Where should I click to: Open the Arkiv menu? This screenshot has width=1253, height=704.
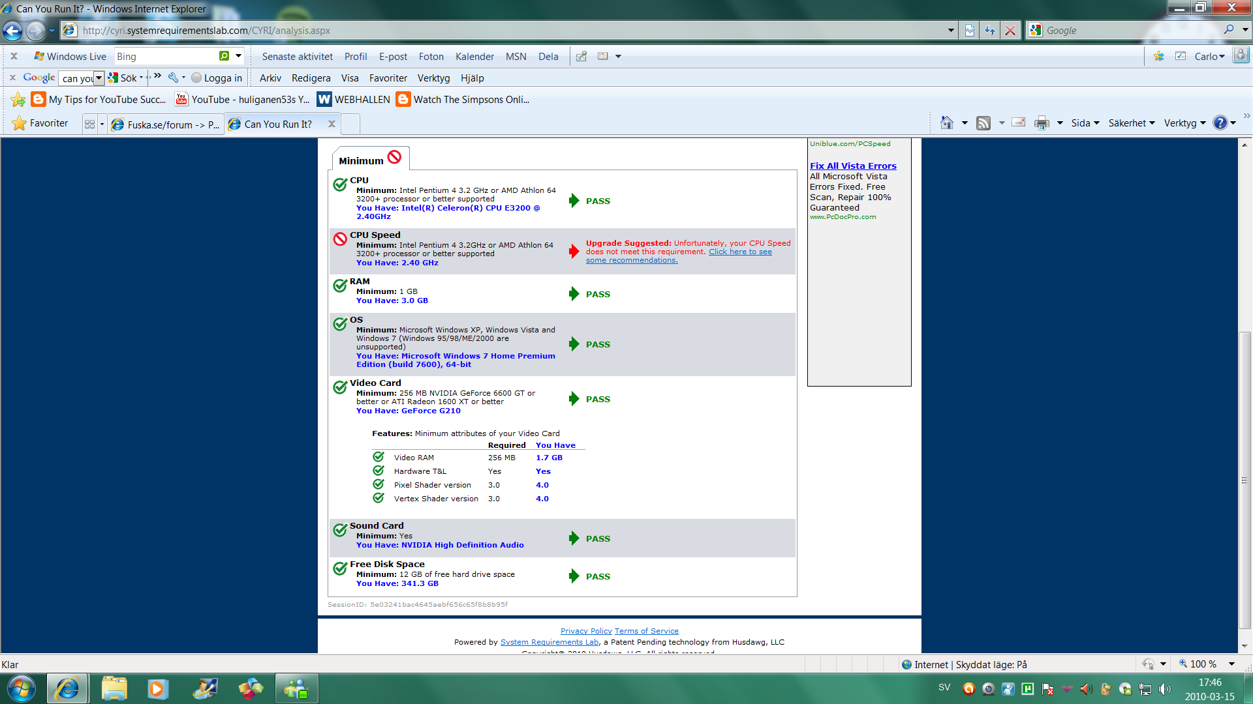point(270,78)
